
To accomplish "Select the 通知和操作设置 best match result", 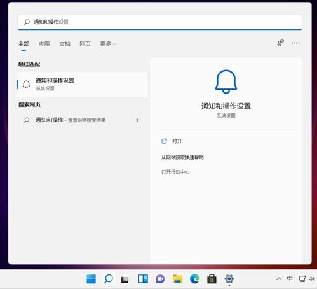I will [x=82, y=85].
